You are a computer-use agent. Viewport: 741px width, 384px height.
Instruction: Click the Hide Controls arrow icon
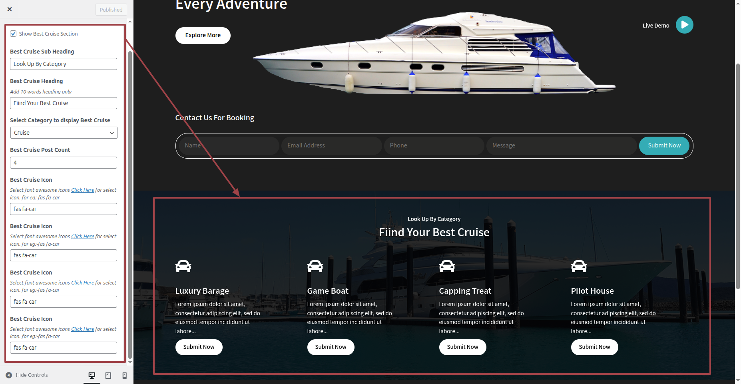click(9, 375)
